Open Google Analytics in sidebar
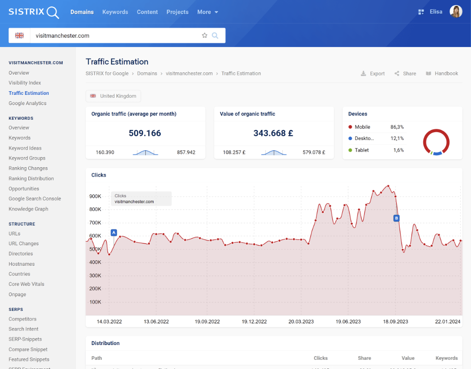The height and width of the screenshot is (369, 471). 27,103
